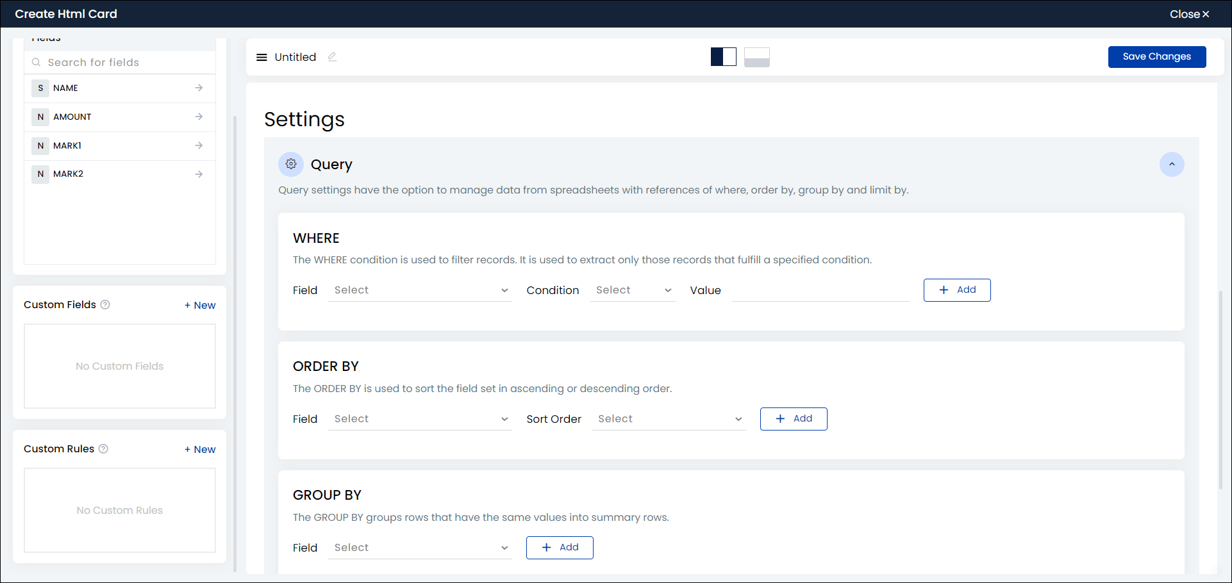Open the WHERE Condition dropdown
The image size is (1232, 583).
(633, 290)
